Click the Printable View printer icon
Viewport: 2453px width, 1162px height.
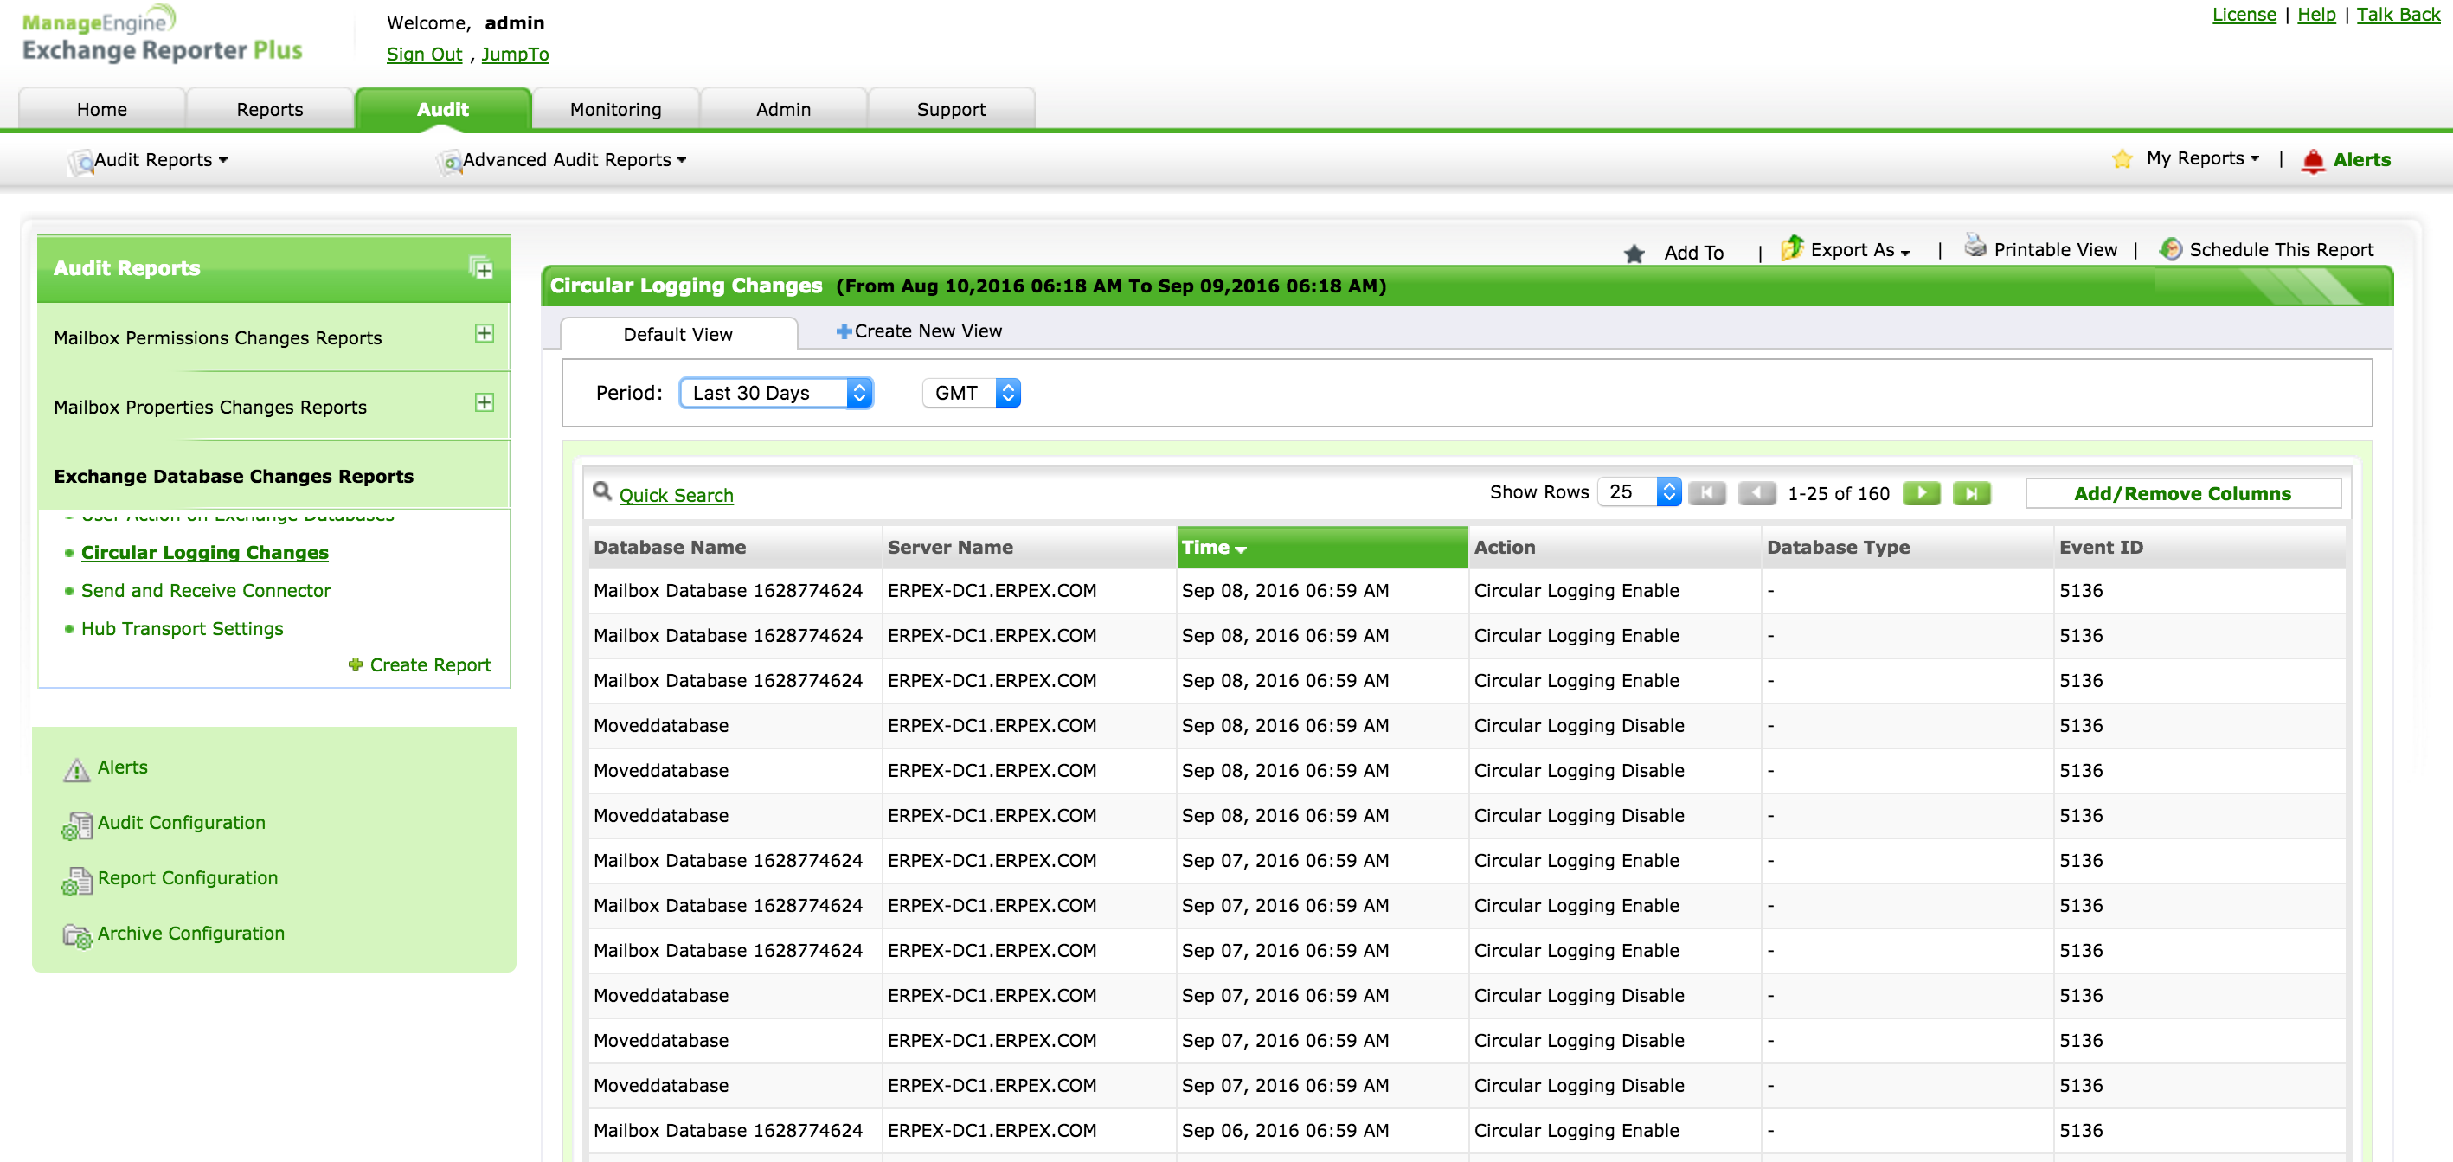point(1976,247)
